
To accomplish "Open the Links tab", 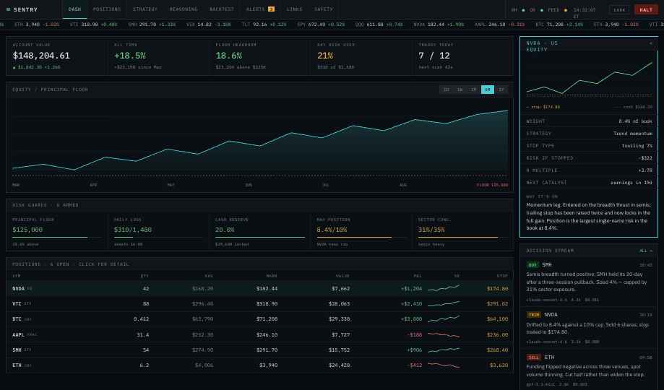I will [x=294, y=9].
